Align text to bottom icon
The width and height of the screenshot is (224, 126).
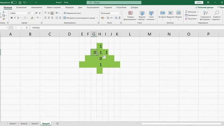52,13
